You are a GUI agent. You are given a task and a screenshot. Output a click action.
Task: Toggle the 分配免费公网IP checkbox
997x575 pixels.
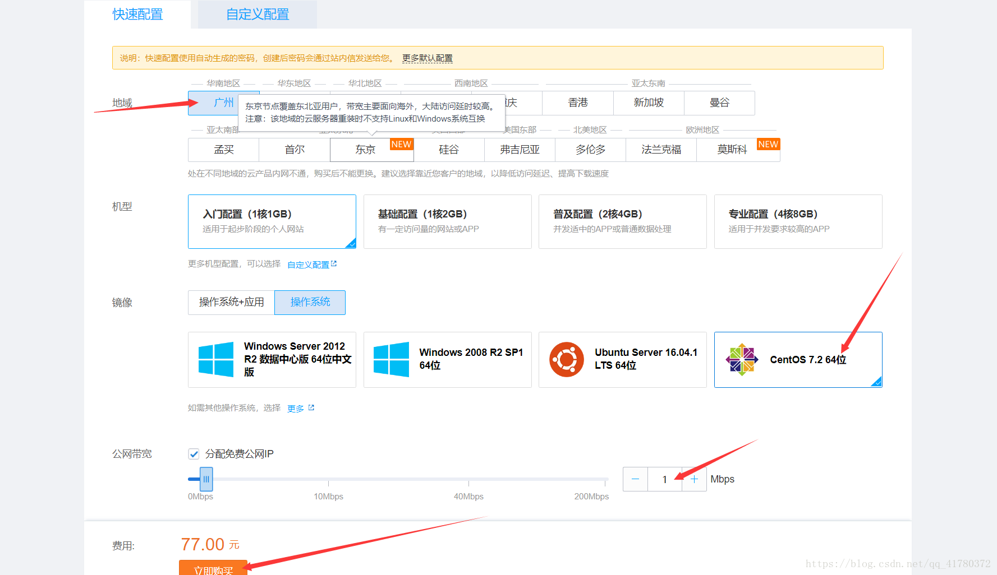point(194,454)
